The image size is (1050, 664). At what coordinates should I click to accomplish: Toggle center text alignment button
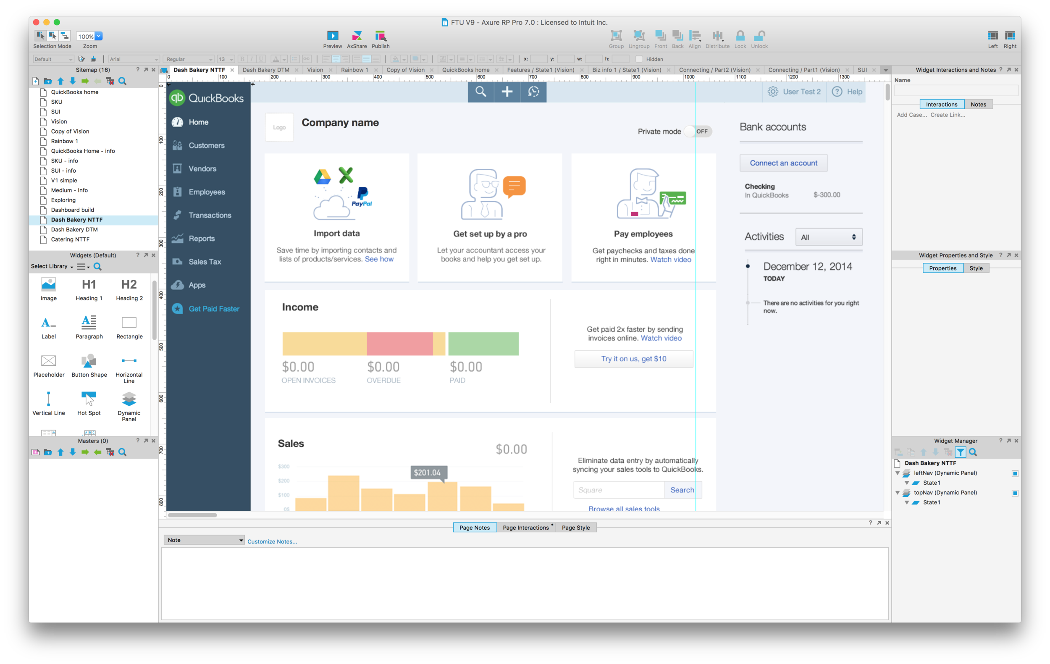336,59
